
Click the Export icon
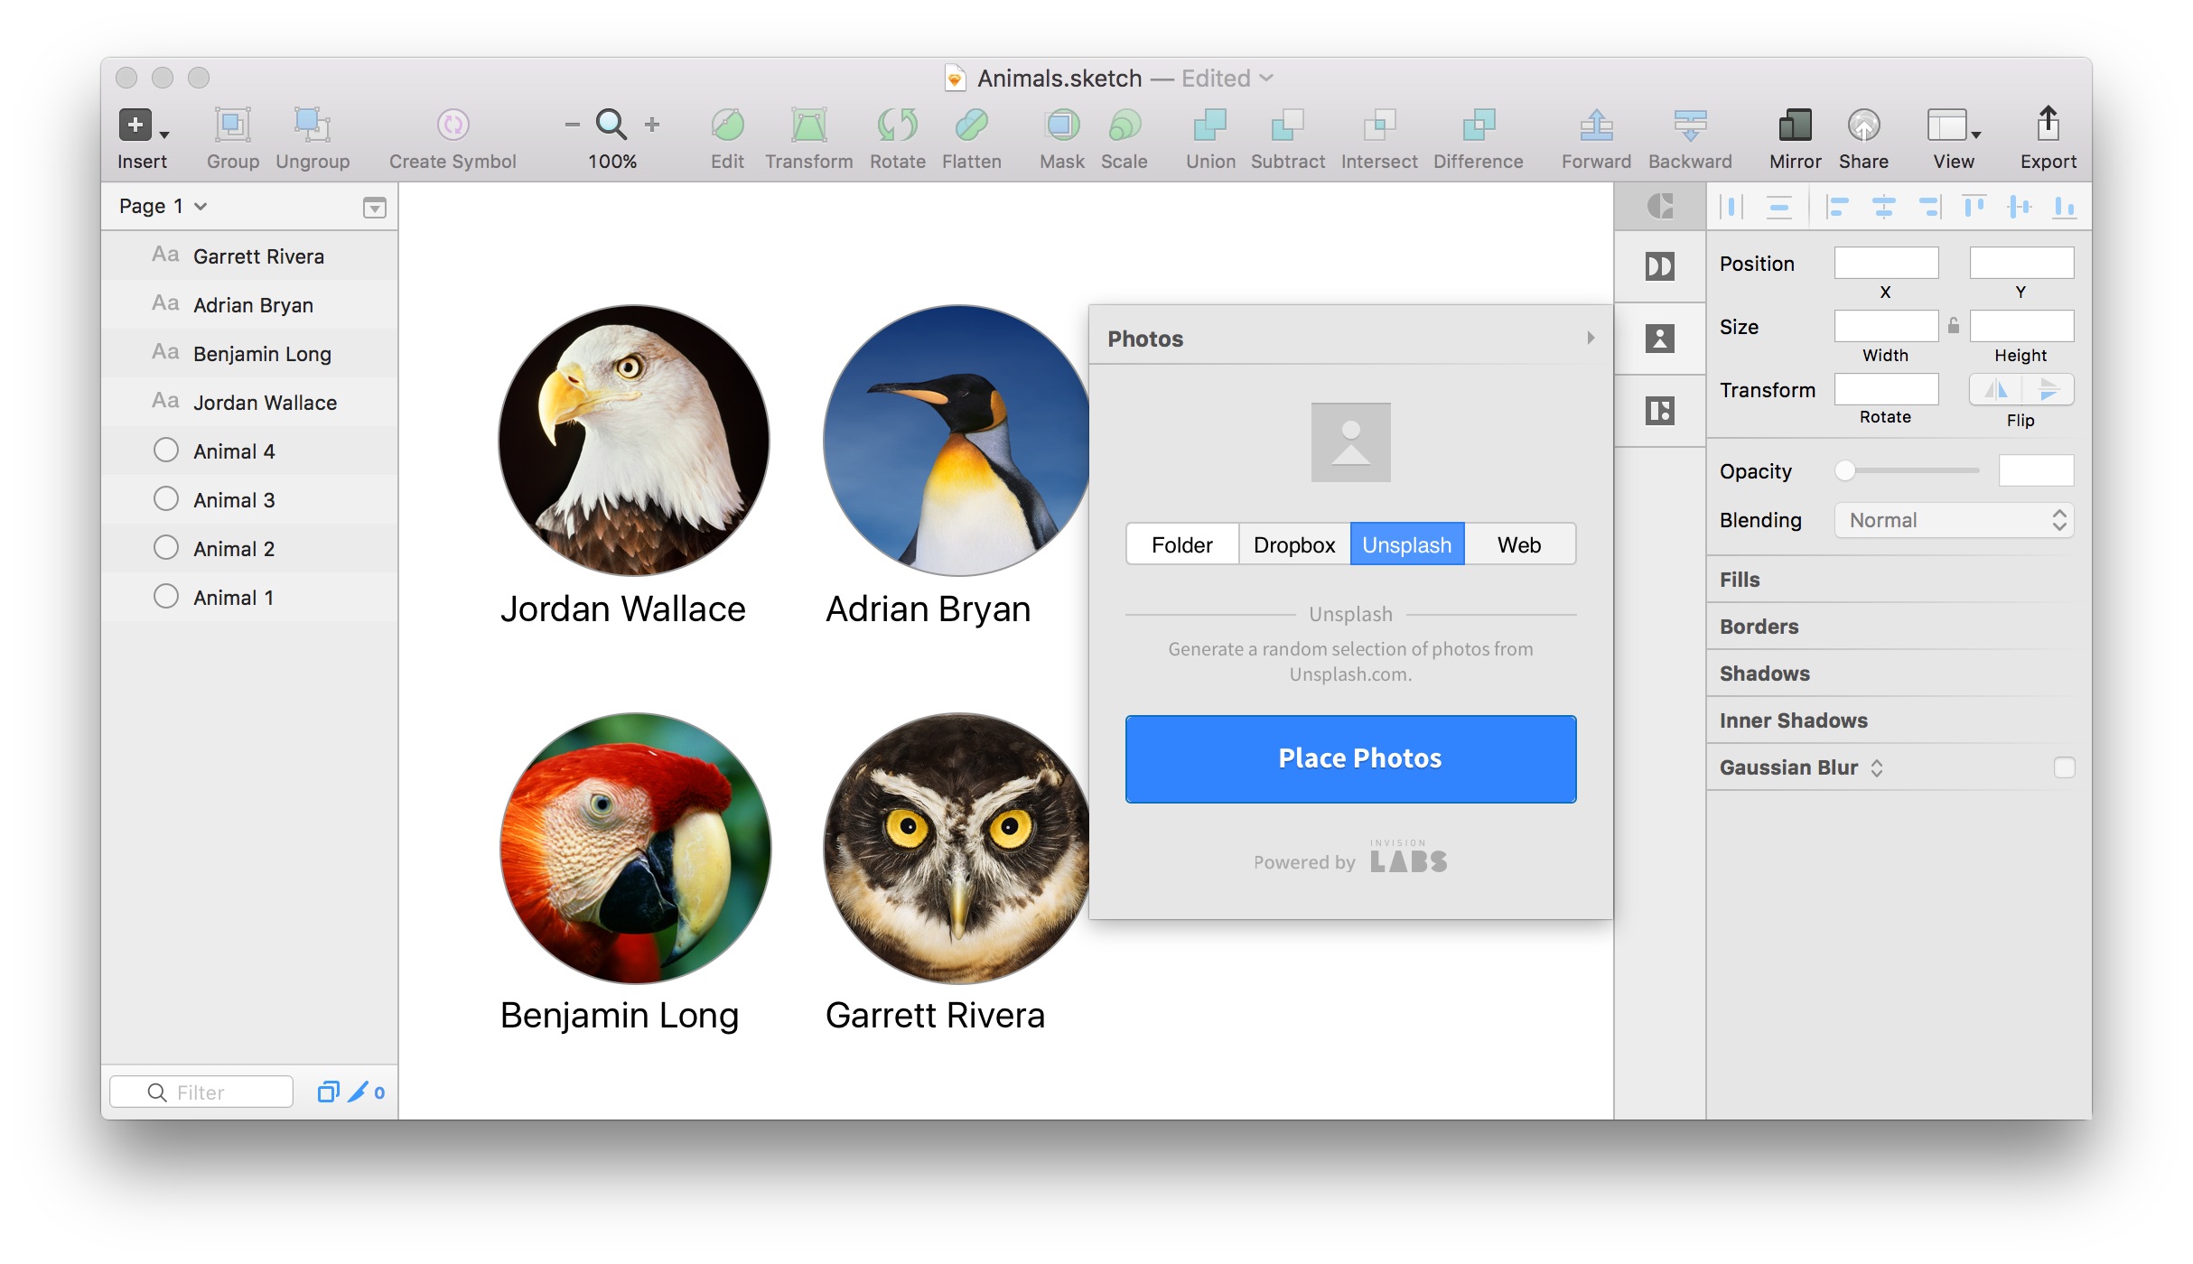(x=2048, y=125)
